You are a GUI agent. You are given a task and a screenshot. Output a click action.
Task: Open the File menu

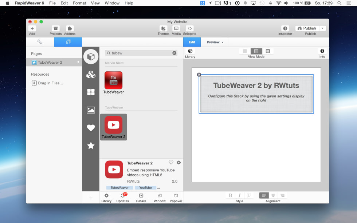click(52, 3)
